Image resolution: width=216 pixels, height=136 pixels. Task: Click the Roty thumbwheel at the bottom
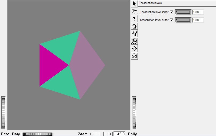coord(37,134)
